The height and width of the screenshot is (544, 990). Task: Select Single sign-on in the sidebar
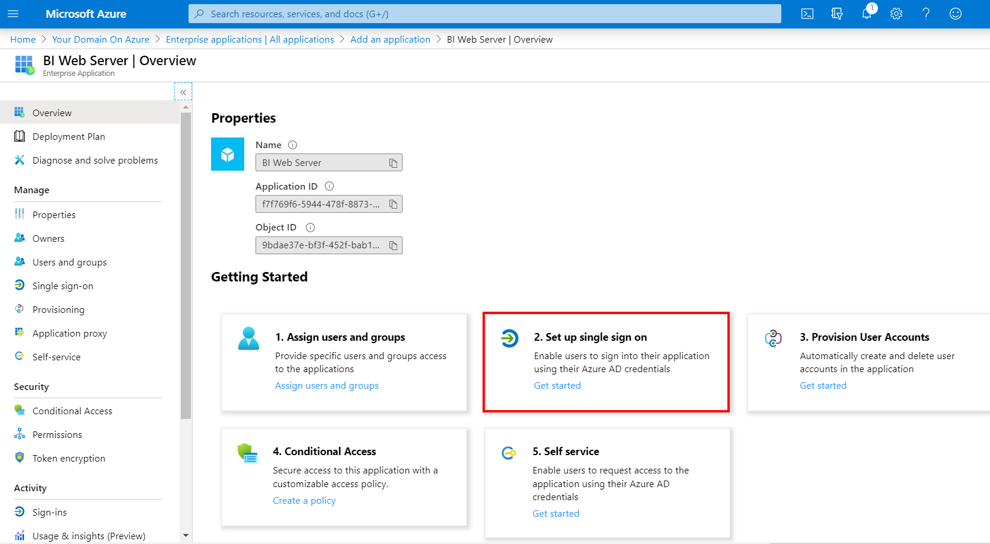click(x=63, y=286)
